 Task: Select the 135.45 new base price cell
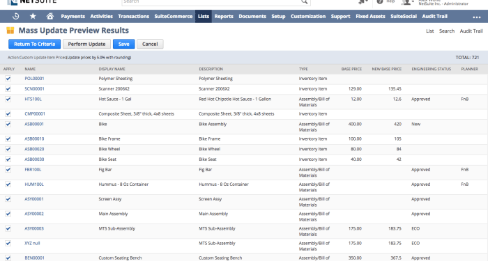click(x=395, y=89)
